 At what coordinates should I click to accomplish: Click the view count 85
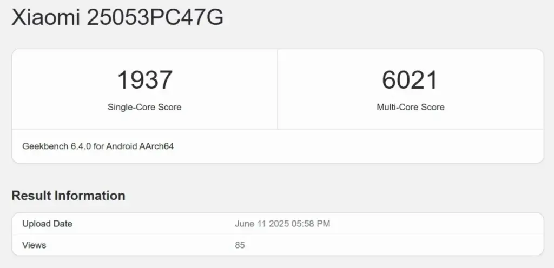[240, 245]
